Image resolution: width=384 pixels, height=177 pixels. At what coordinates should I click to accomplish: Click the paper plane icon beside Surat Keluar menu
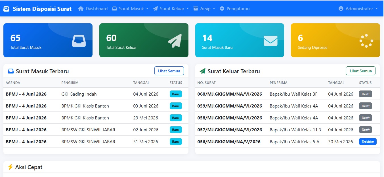[x=155, y=9]
